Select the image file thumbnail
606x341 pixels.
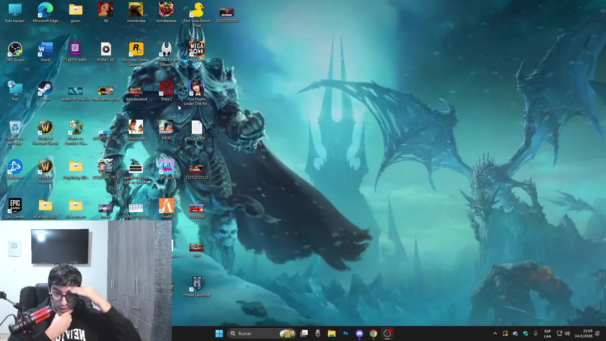(x=106, y=211)
